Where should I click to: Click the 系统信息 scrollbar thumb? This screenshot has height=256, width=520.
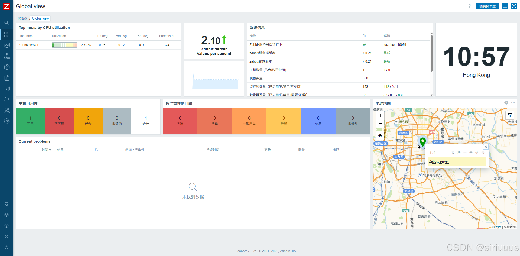431,53
